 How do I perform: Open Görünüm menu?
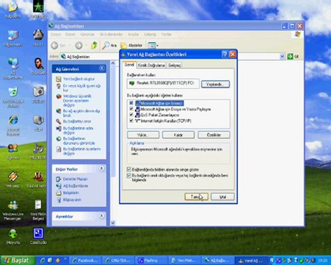click(x=87, y=34)
